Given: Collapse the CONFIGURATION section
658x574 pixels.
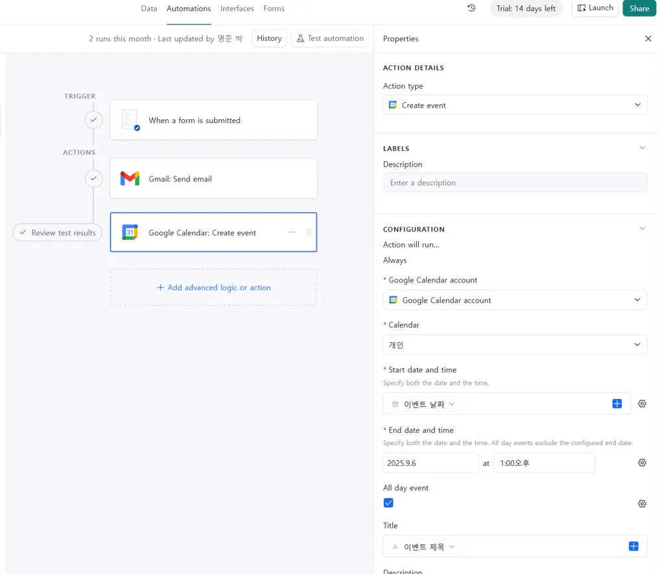Looking at the screenshot, I should click(642, 229).
